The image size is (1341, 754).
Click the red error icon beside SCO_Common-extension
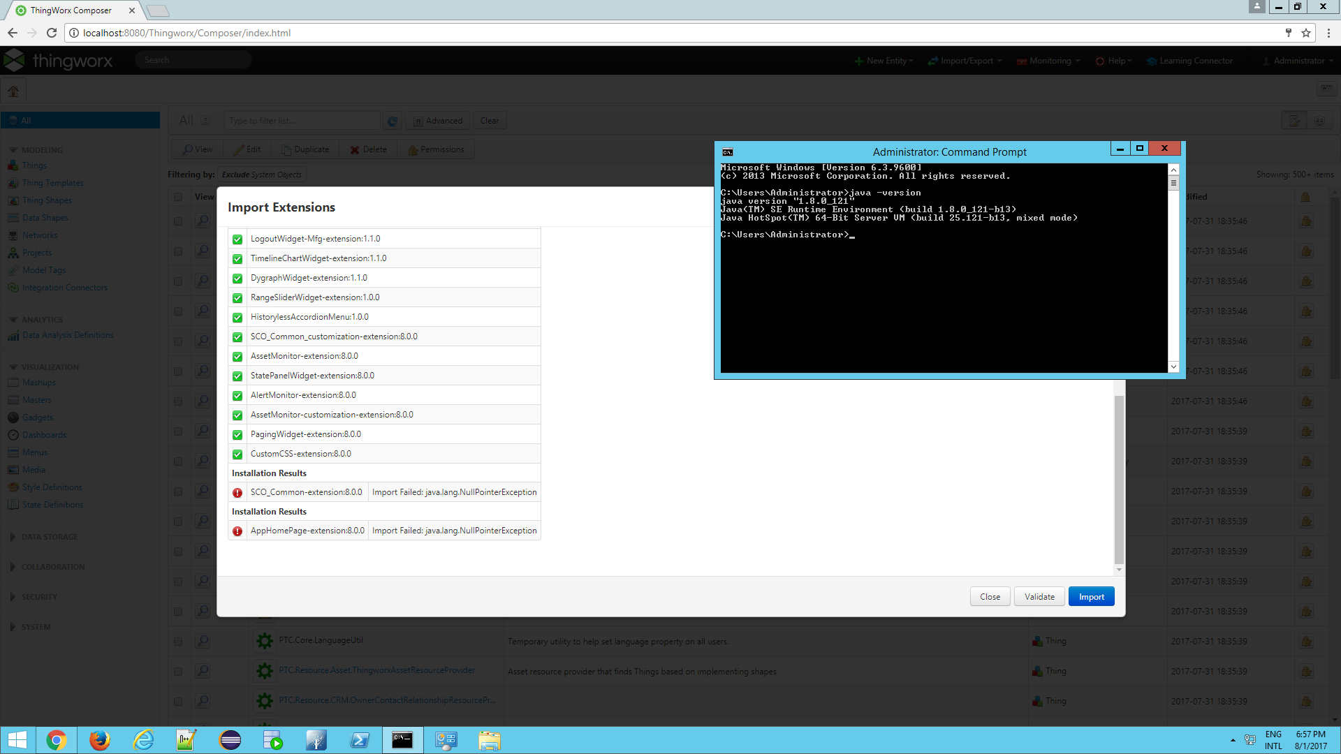237,493
